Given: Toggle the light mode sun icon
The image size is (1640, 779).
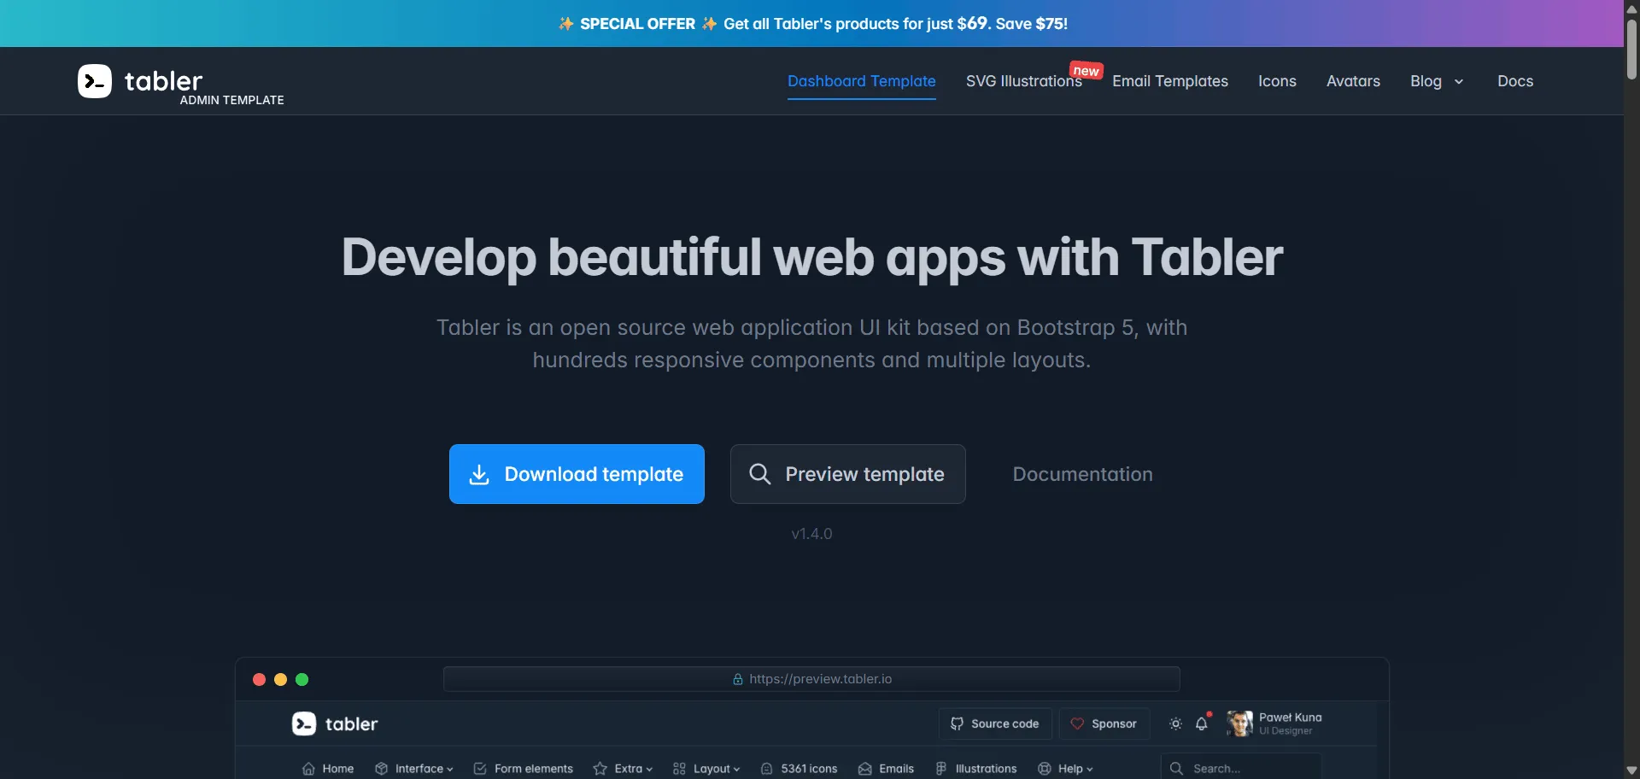Looking at the screenshot, I should [x=1176, y=723].
